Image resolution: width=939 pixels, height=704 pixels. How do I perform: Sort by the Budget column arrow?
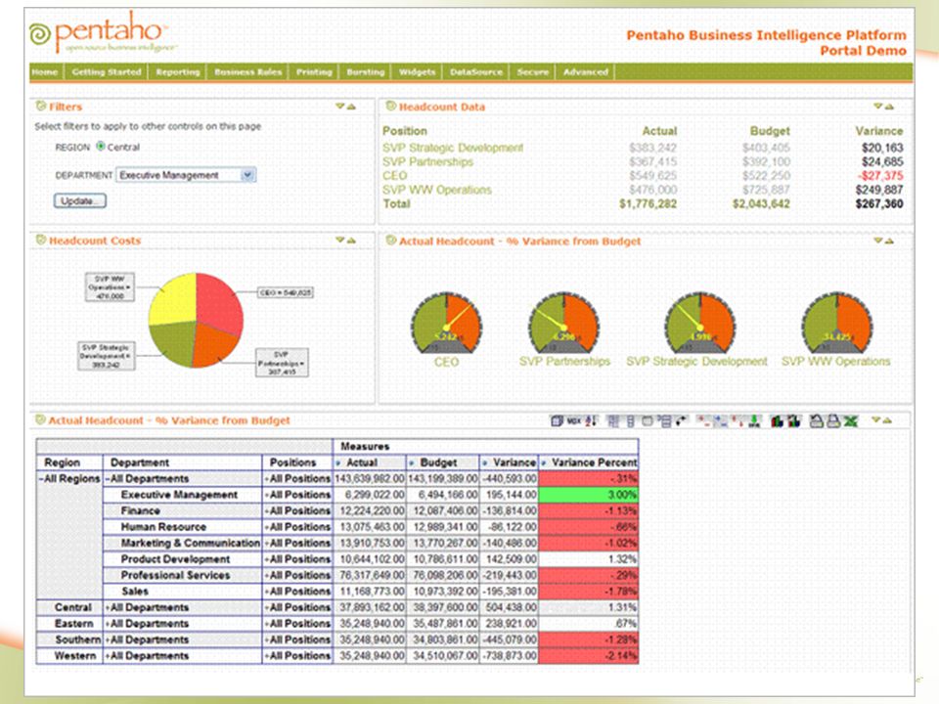point(412,463)
